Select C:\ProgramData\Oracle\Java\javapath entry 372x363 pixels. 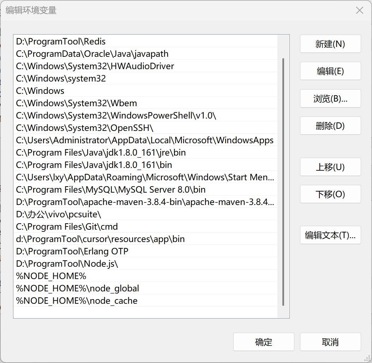tap(145, 54)
